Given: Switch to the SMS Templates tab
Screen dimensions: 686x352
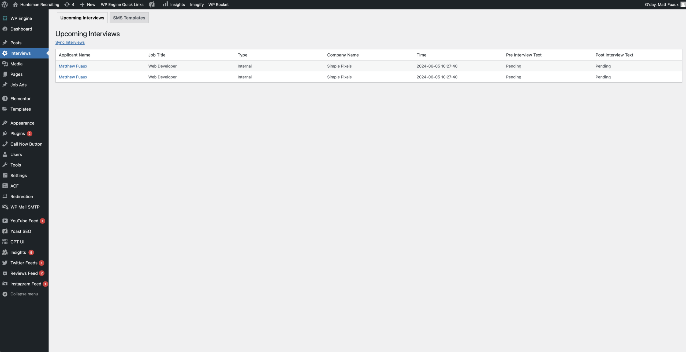Looking at the screenshot, I should (129, 18).
